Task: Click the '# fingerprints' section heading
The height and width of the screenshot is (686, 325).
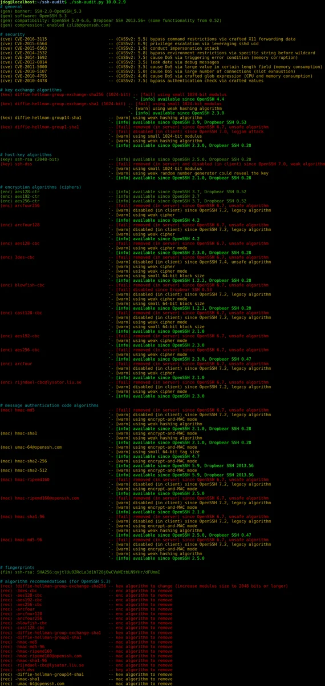Action: pos(17,567)
